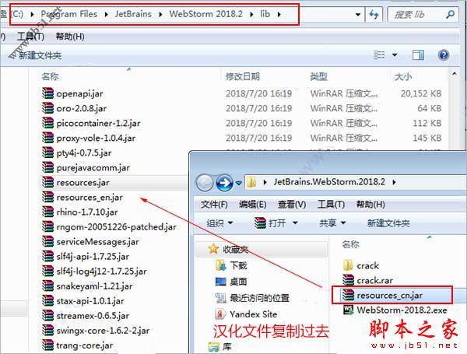This screenshot has height=354, width=467.
Task: Open address bar history dropdown
Action: (358, 14)
